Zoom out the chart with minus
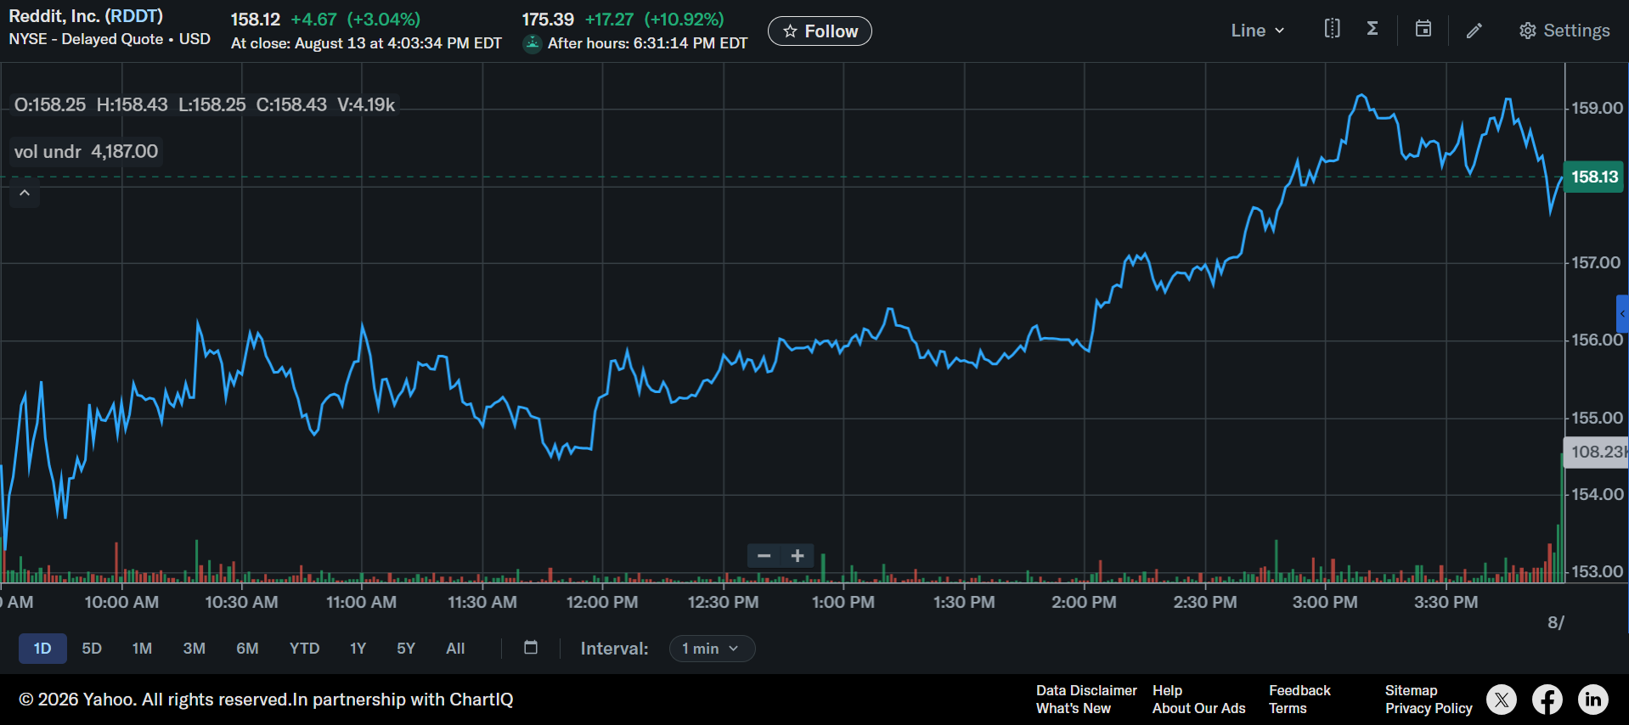 [x=764, y=556]
